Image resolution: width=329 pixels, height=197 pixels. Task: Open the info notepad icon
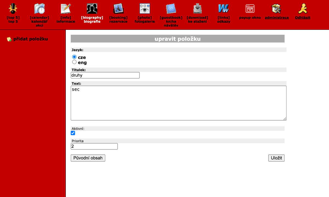point(66,9)
